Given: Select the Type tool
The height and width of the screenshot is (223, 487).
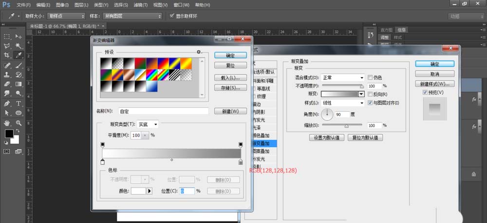Looking at the screenshot, I should click(19, 103).
